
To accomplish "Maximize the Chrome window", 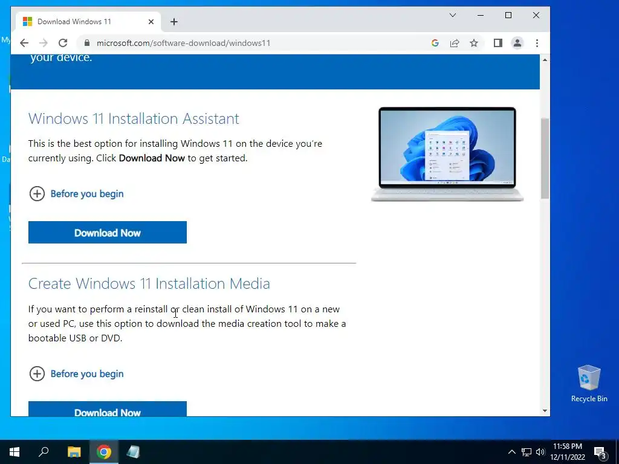I will [x=508, y=15].
